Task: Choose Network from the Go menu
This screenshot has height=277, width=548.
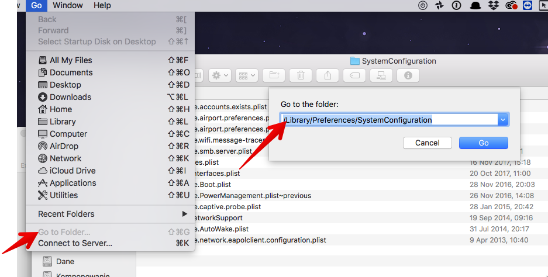Action: pos(110,158)
